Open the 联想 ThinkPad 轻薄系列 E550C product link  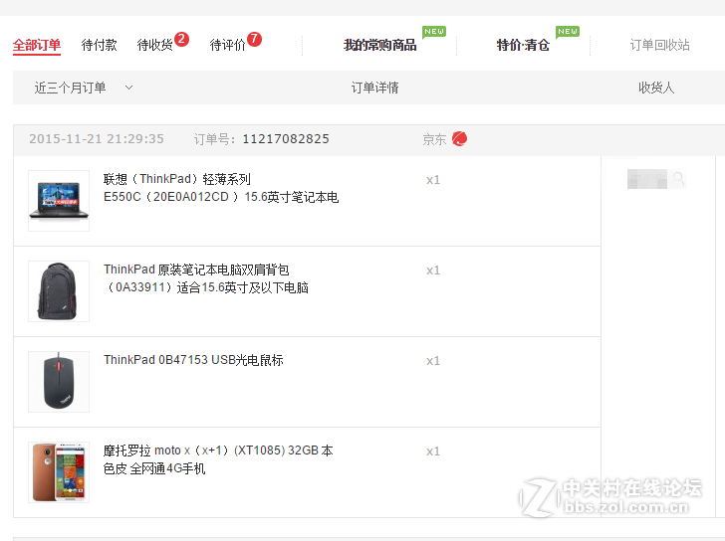pyautogui.click(x=221, y=188)
